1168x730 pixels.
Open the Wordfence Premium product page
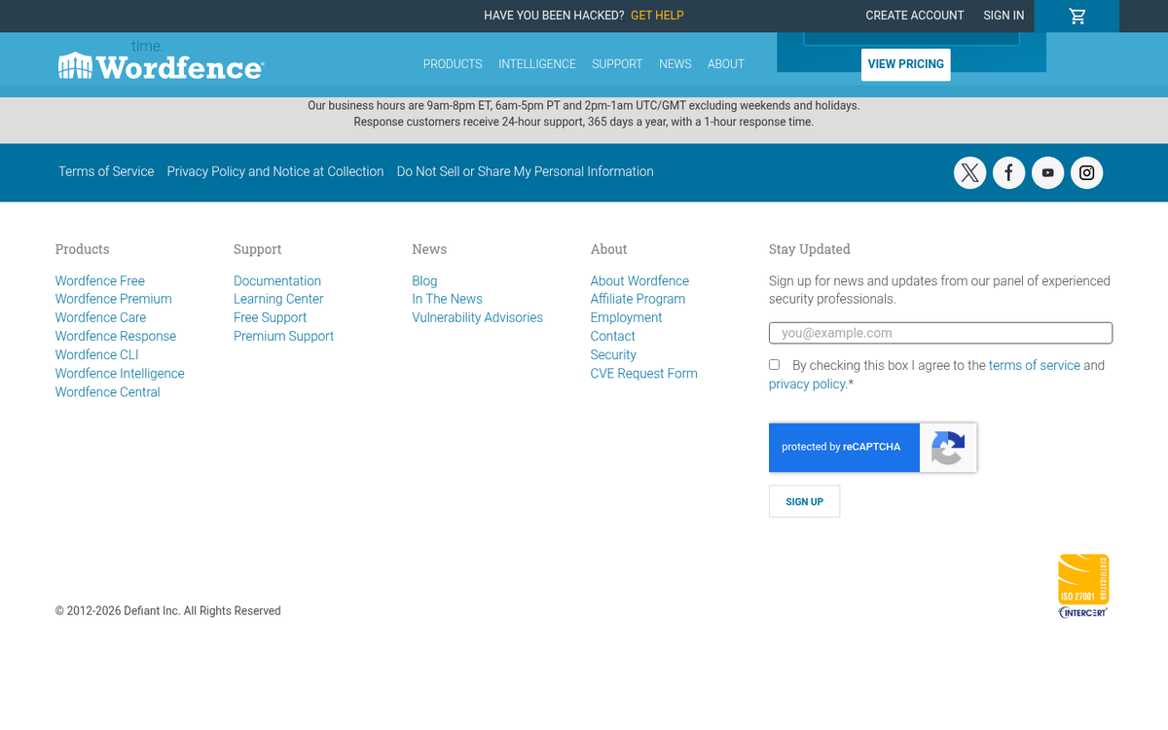[113, 299]
